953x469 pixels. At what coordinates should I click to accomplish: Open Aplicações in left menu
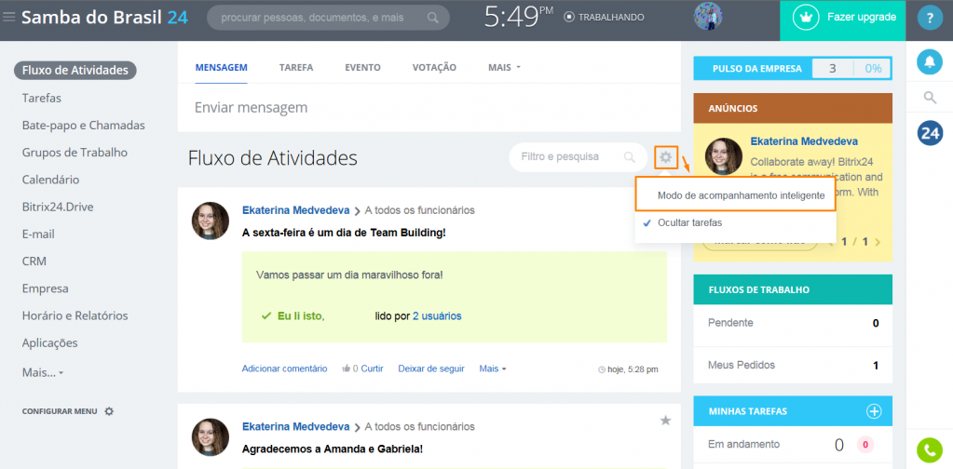[49, 342]
